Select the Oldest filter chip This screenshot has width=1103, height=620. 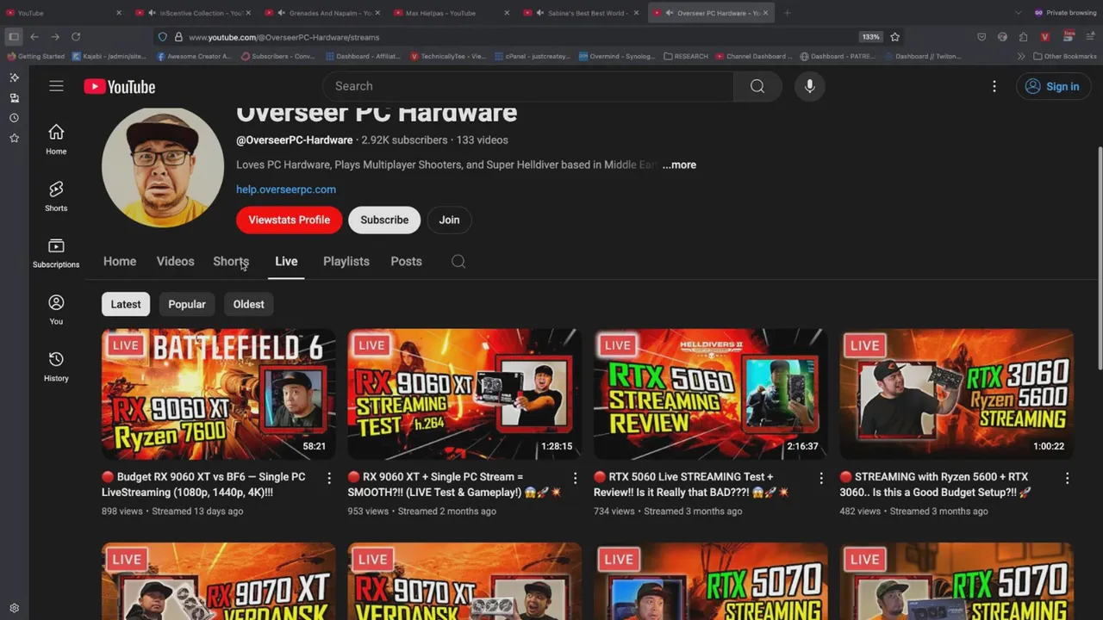tap(248, 304)
